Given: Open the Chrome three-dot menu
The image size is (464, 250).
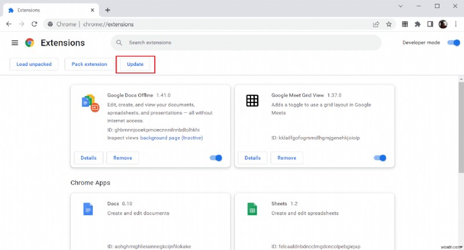Looking at the screenshot, I should [x=455, y=24].
